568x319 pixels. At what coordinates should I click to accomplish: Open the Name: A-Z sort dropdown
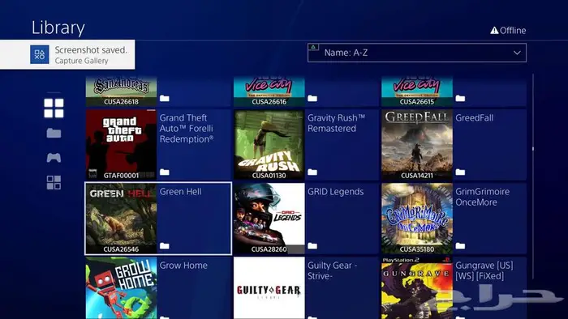point(417,53)
